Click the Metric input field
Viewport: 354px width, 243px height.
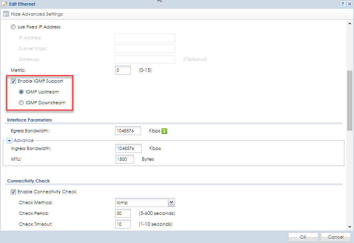[x=123, y=70]
